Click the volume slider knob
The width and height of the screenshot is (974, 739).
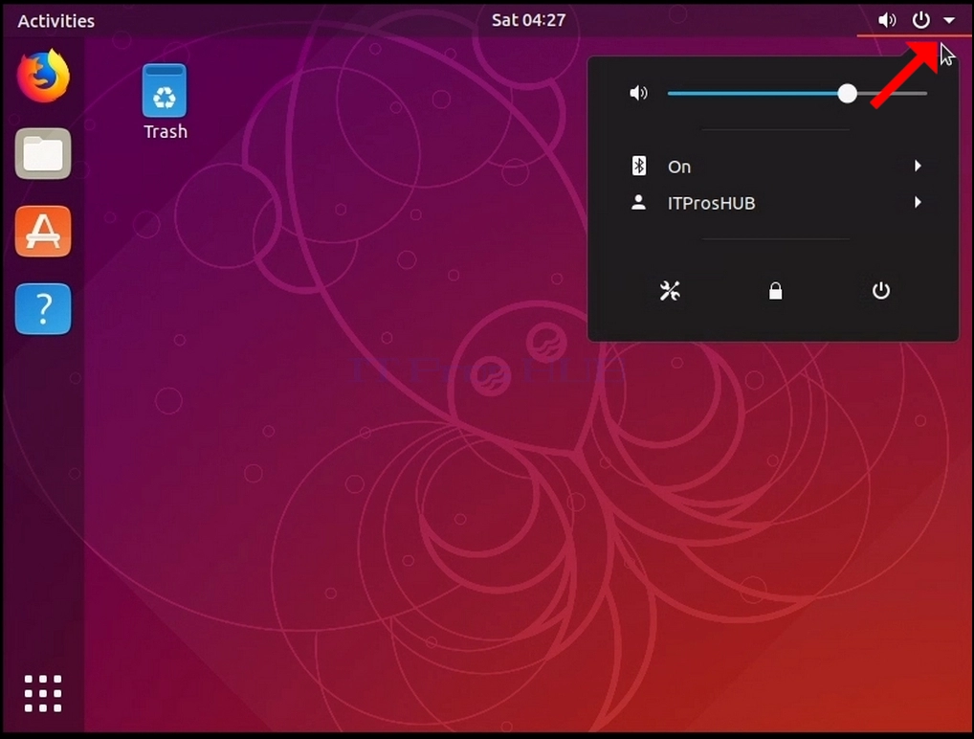click(848, 93)
